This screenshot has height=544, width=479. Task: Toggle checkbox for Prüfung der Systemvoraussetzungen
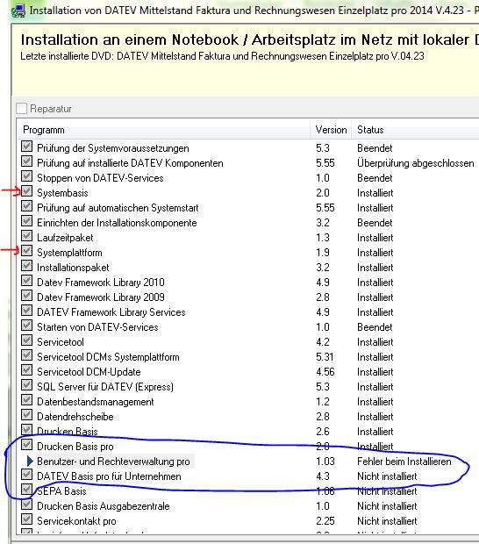(26, 147)
